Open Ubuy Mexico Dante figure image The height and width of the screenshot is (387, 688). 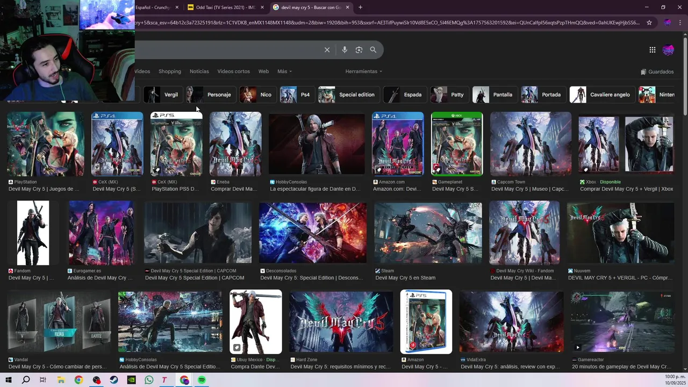(x=256, y=321)
